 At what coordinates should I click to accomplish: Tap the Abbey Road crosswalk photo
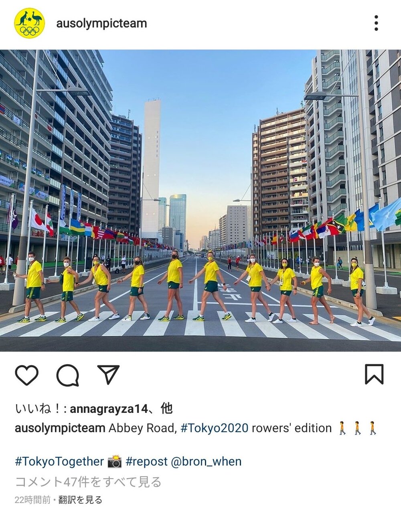(200, 200)
